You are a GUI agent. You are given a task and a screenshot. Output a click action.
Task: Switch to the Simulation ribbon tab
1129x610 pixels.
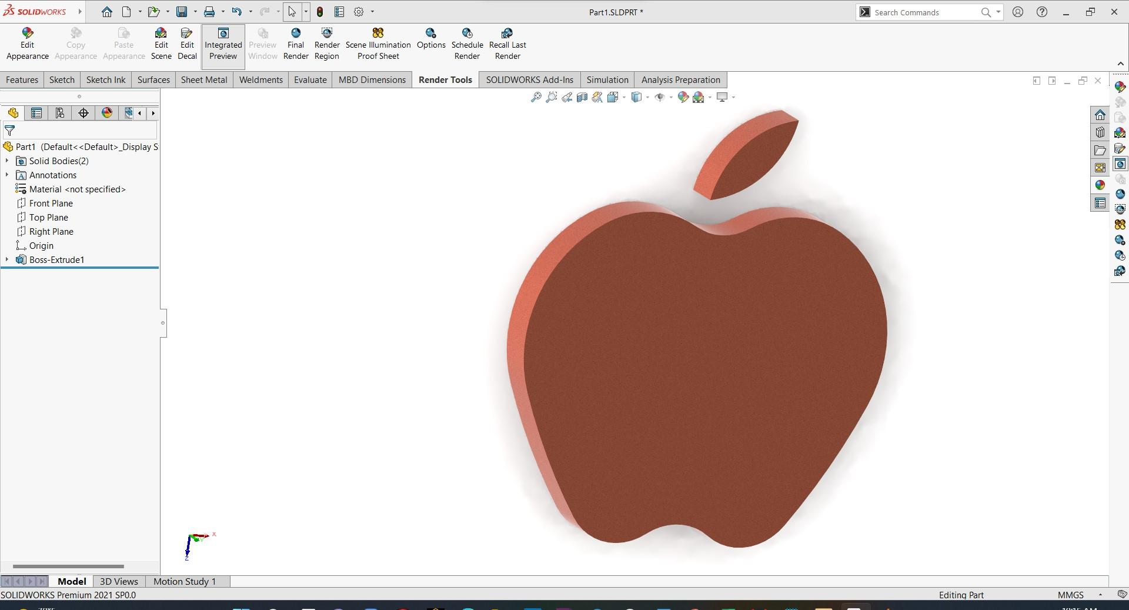coord(606,79)
